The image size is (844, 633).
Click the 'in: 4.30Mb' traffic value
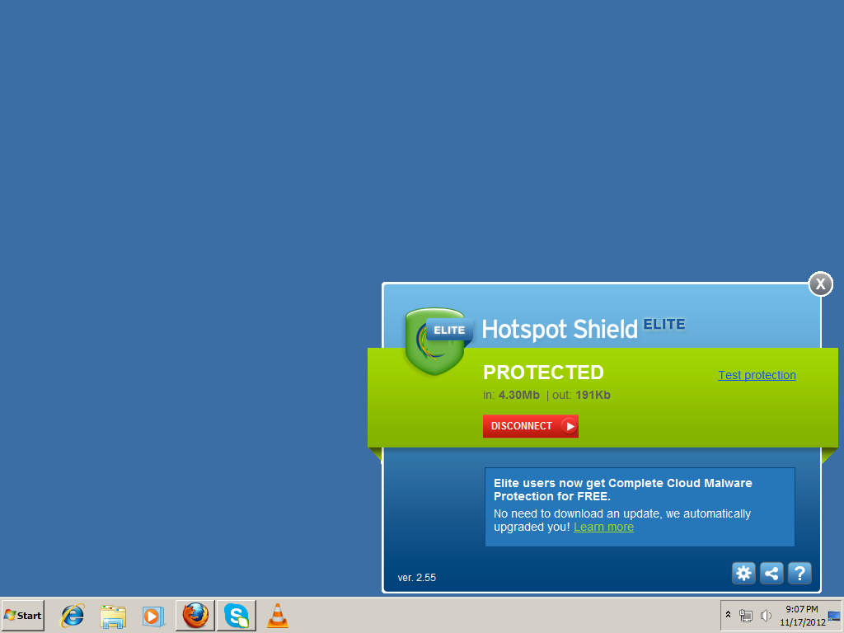[x=511, y=395]
